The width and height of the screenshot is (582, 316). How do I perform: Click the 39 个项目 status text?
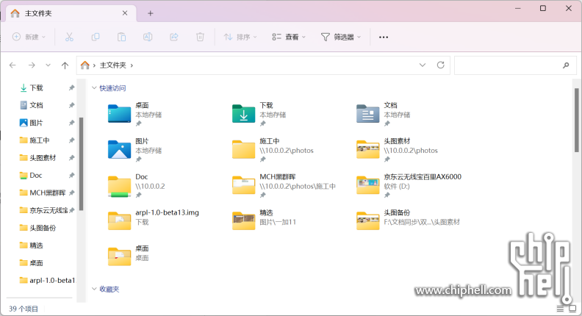[x=24, y=309]
